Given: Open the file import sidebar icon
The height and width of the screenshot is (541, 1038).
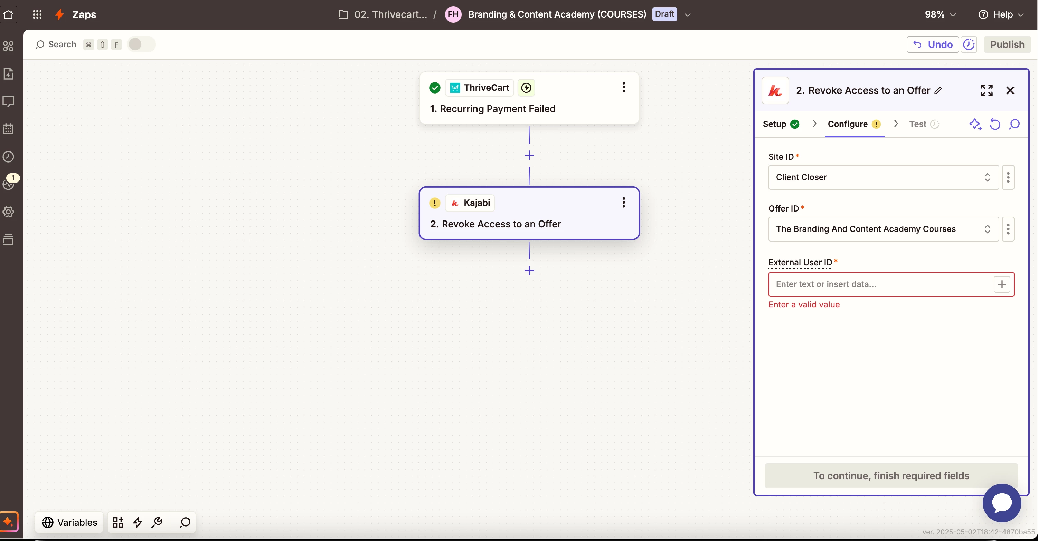Looking at the screenshot, I should point(8,73).
